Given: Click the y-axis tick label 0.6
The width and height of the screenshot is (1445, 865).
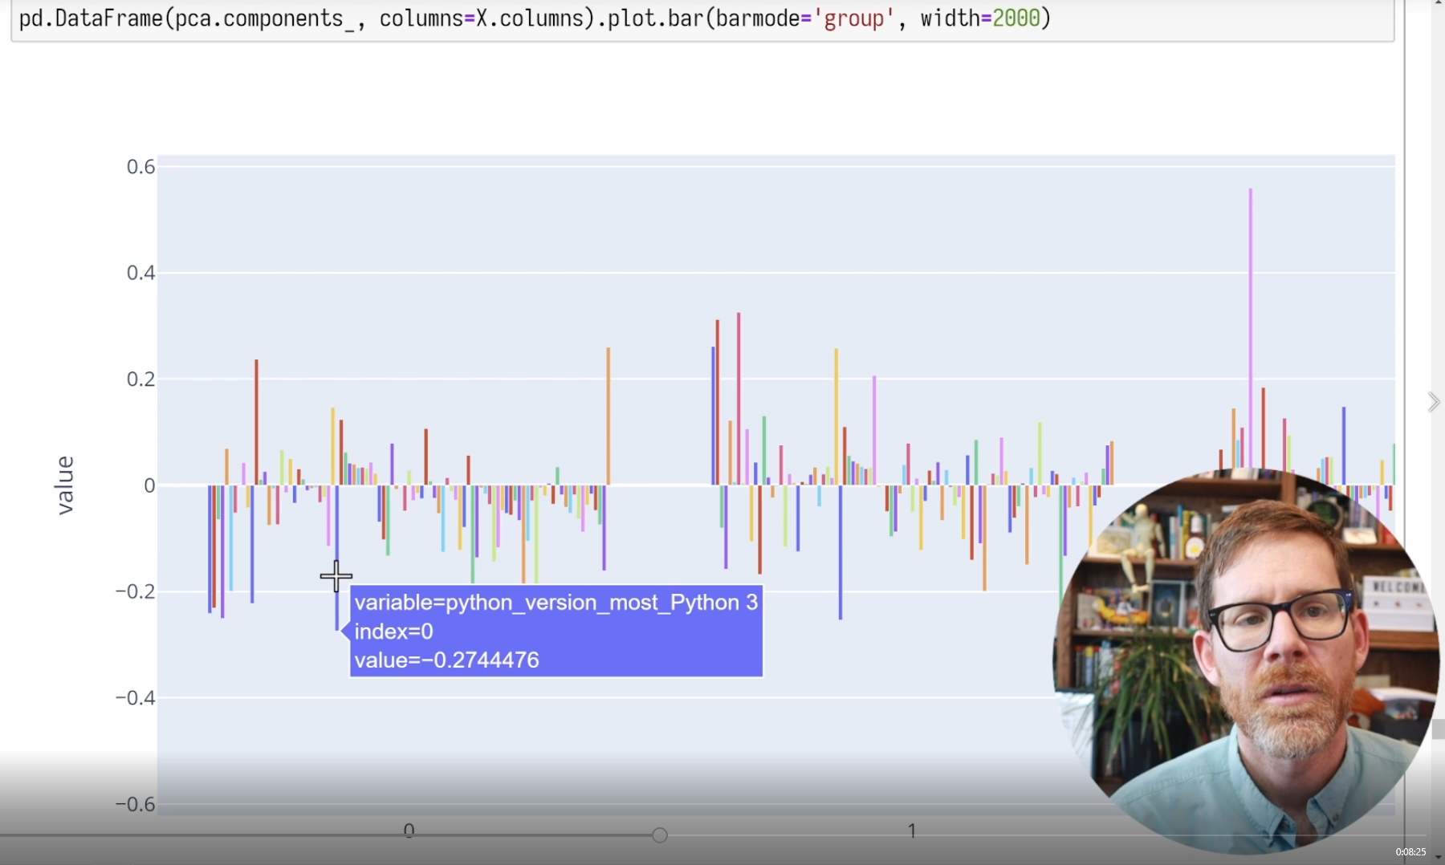Looking at the screenshot, I should (x=140, y=167).
